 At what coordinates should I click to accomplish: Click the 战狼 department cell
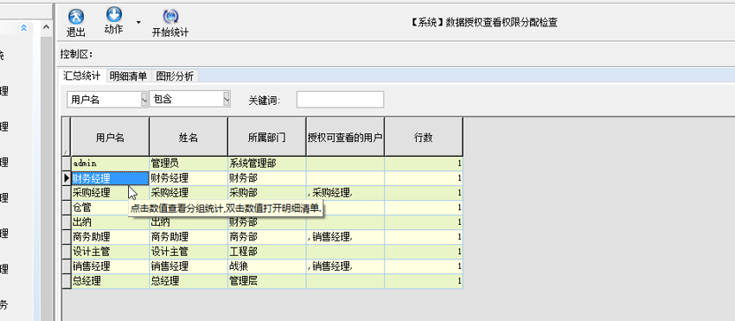point(267,266)
